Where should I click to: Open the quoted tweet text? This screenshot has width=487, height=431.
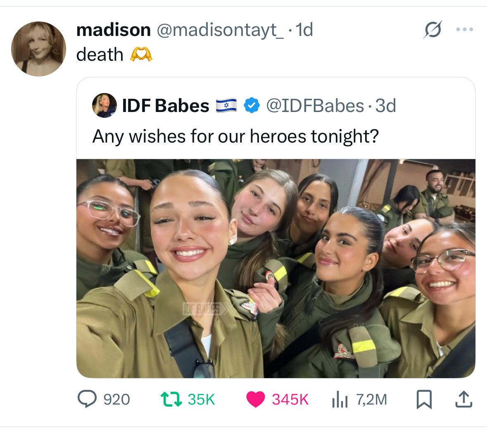tap(235, 136)
